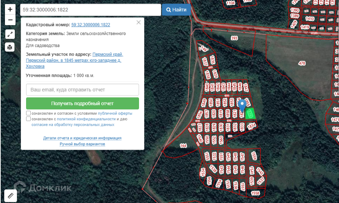Expand Ручной выбор вариантов
Image resolution: width=339 pixels, height=203 pixels.
coord(82,144)
